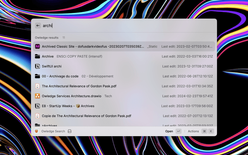This screenshot has height=155, width=248.
Task: Click the storage icon beside Owledge Search
Action: (x=70, y=131)
